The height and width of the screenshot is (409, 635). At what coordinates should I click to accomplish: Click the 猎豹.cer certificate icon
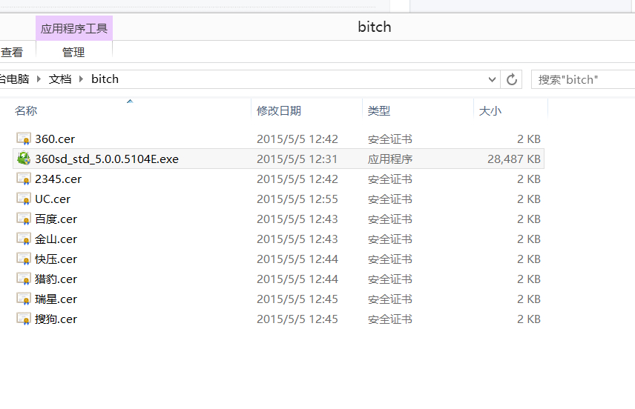click(24, 279)
